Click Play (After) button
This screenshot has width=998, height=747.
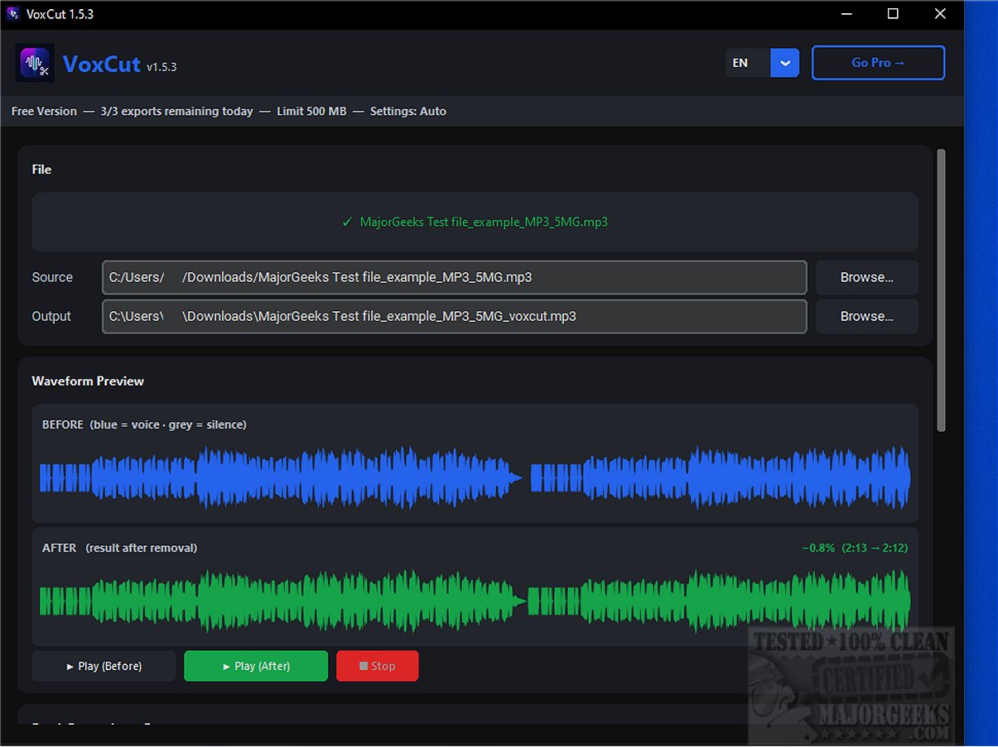[x=256, y=666]
